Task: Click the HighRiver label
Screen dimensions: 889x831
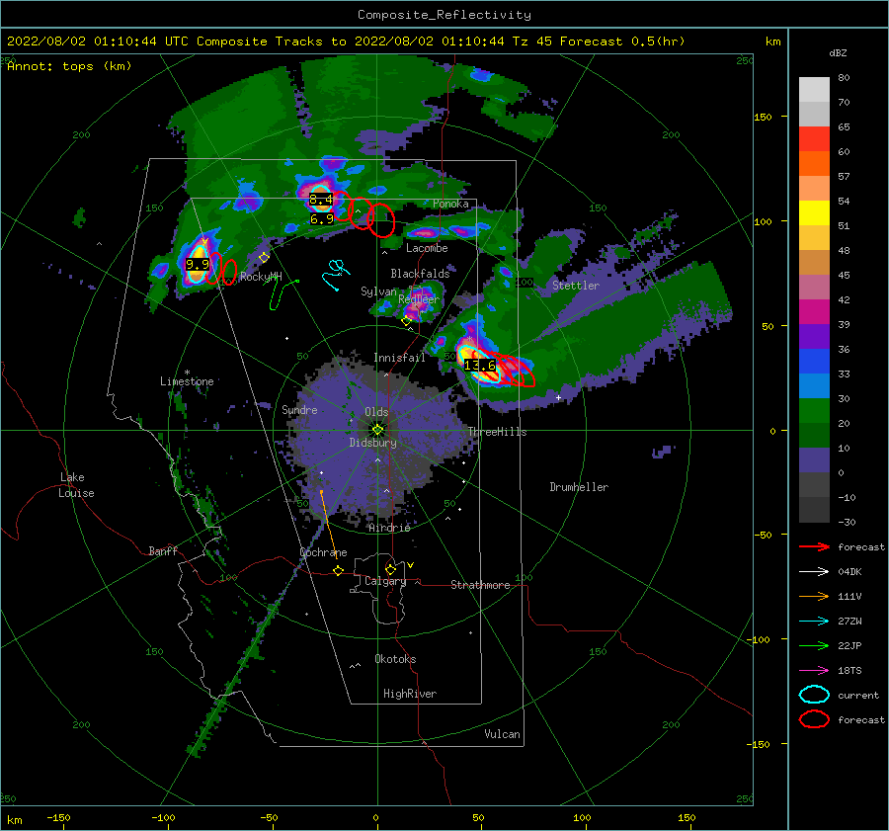Action: (410, 694)
